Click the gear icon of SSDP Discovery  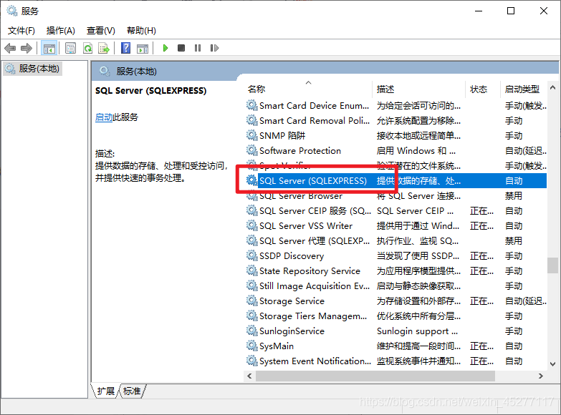pyautogui.click(x=252, y=255)
